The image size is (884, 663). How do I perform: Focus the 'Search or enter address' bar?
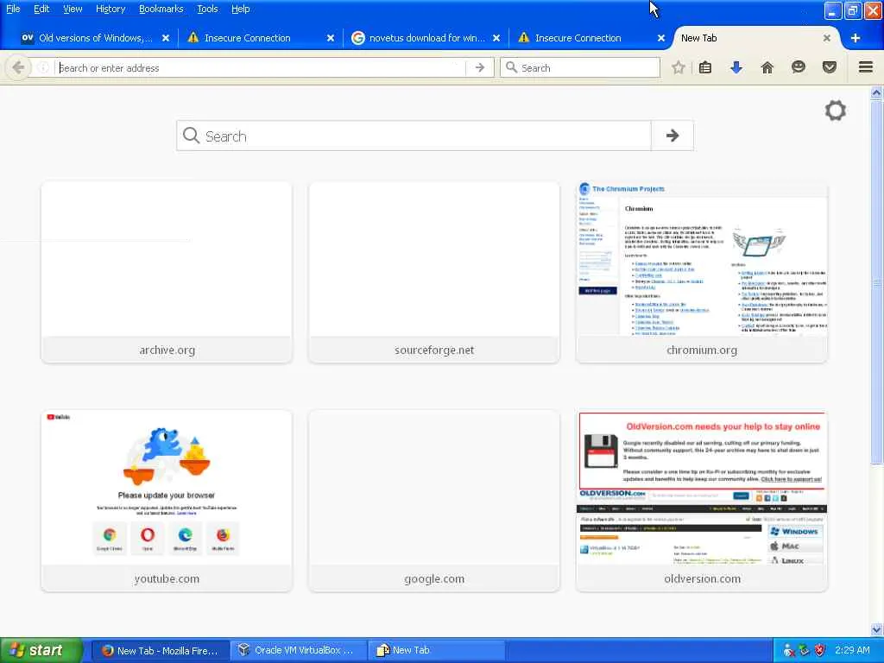point(262,67)
